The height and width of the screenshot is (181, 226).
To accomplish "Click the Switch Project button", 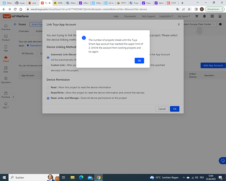I will pyautogui.click(x=36, y=24).
